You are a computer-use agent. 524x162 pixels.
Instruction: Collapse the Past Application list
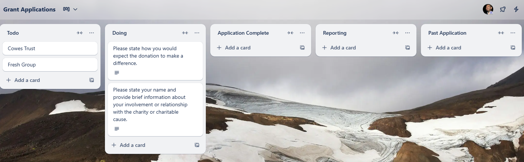(501, 33)
